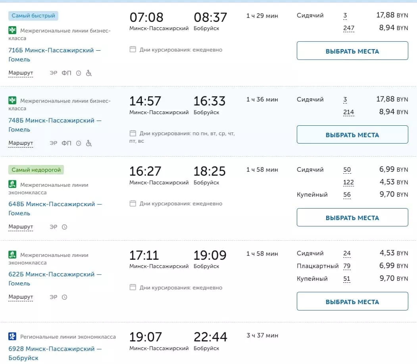Viewport: 417px width, 364px height.
Task: Click the calendar icon for the 14:57 train
Action: (133, 134)
